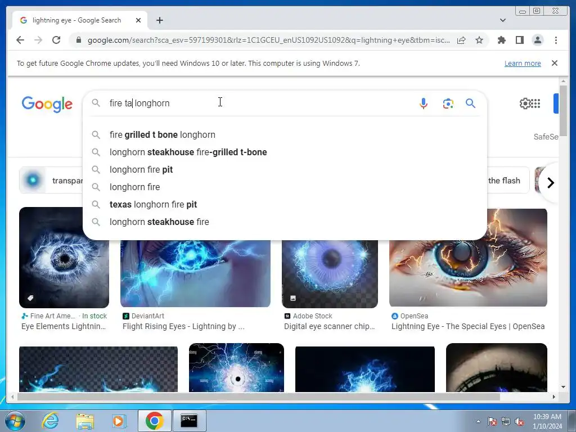This screenshot has width=576, height=432.
Task: Pick the longhorn steakhouse fire suggestion
Action: (x=285, y=222)
